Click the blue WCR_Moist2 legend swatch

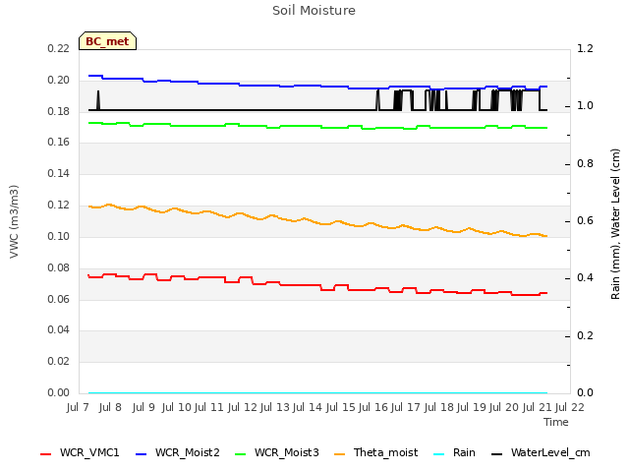click(x=142, y=454)
